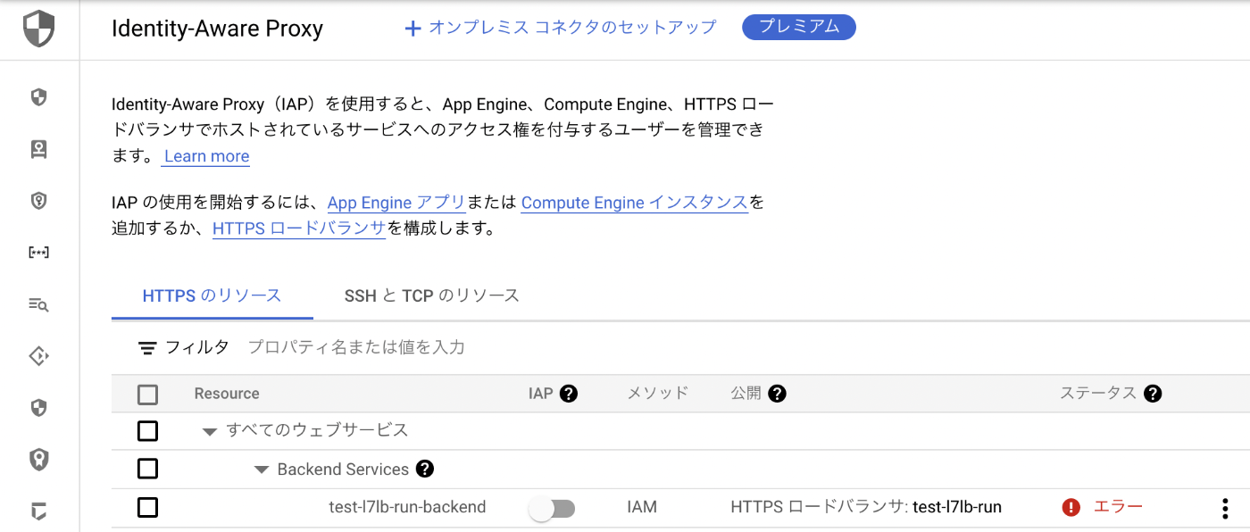Click the プレミアム badge button
Image resolution: width=1250 pixels, height=532 pixels.
(799, 27)
